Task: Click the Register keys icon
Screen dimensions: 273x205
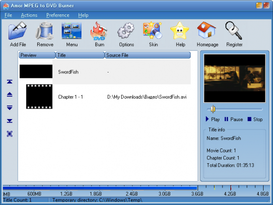Action: coord(234,31)
